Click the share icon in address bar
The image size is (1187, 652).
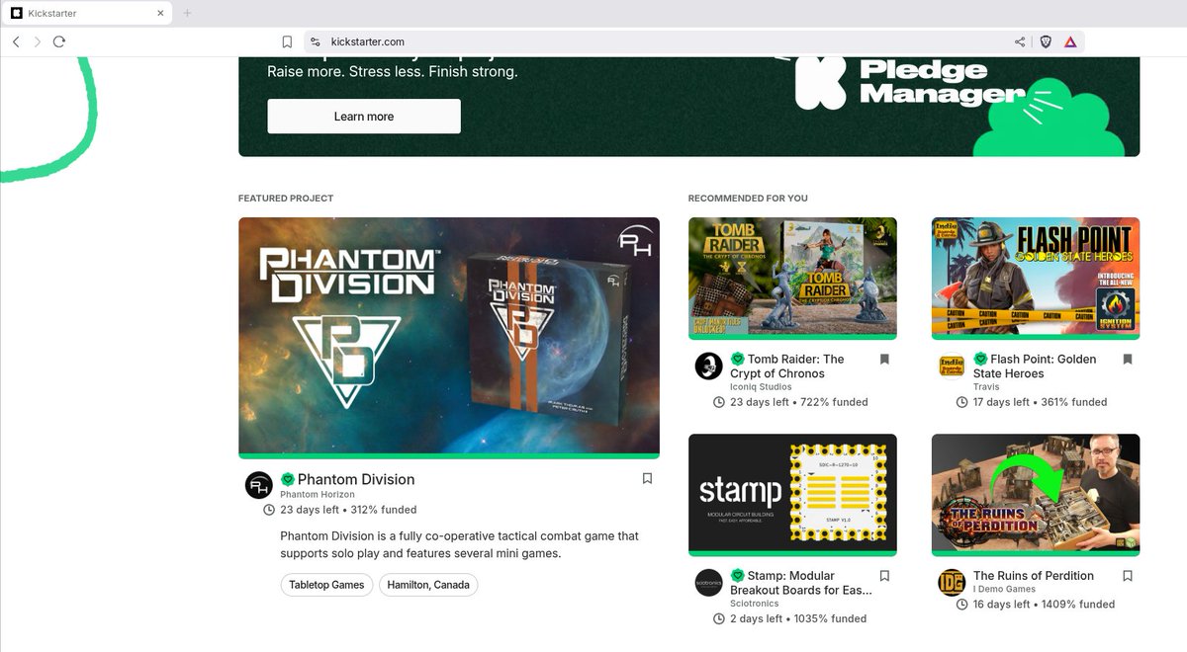click(x=1020, y=41)
